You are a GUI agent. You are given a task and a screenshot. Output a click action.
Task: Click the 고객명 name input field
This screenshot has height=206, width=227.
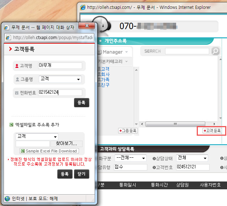tap(60, 66)
